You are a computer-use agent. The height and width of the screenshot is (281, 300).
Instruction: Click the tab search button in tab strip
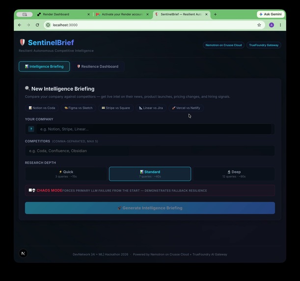25,14
